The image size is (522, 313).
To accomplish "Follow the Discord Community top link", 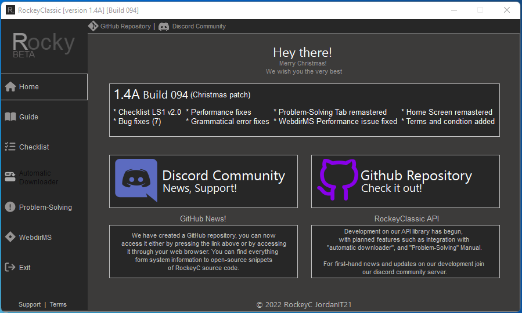I will coord(199,26).
